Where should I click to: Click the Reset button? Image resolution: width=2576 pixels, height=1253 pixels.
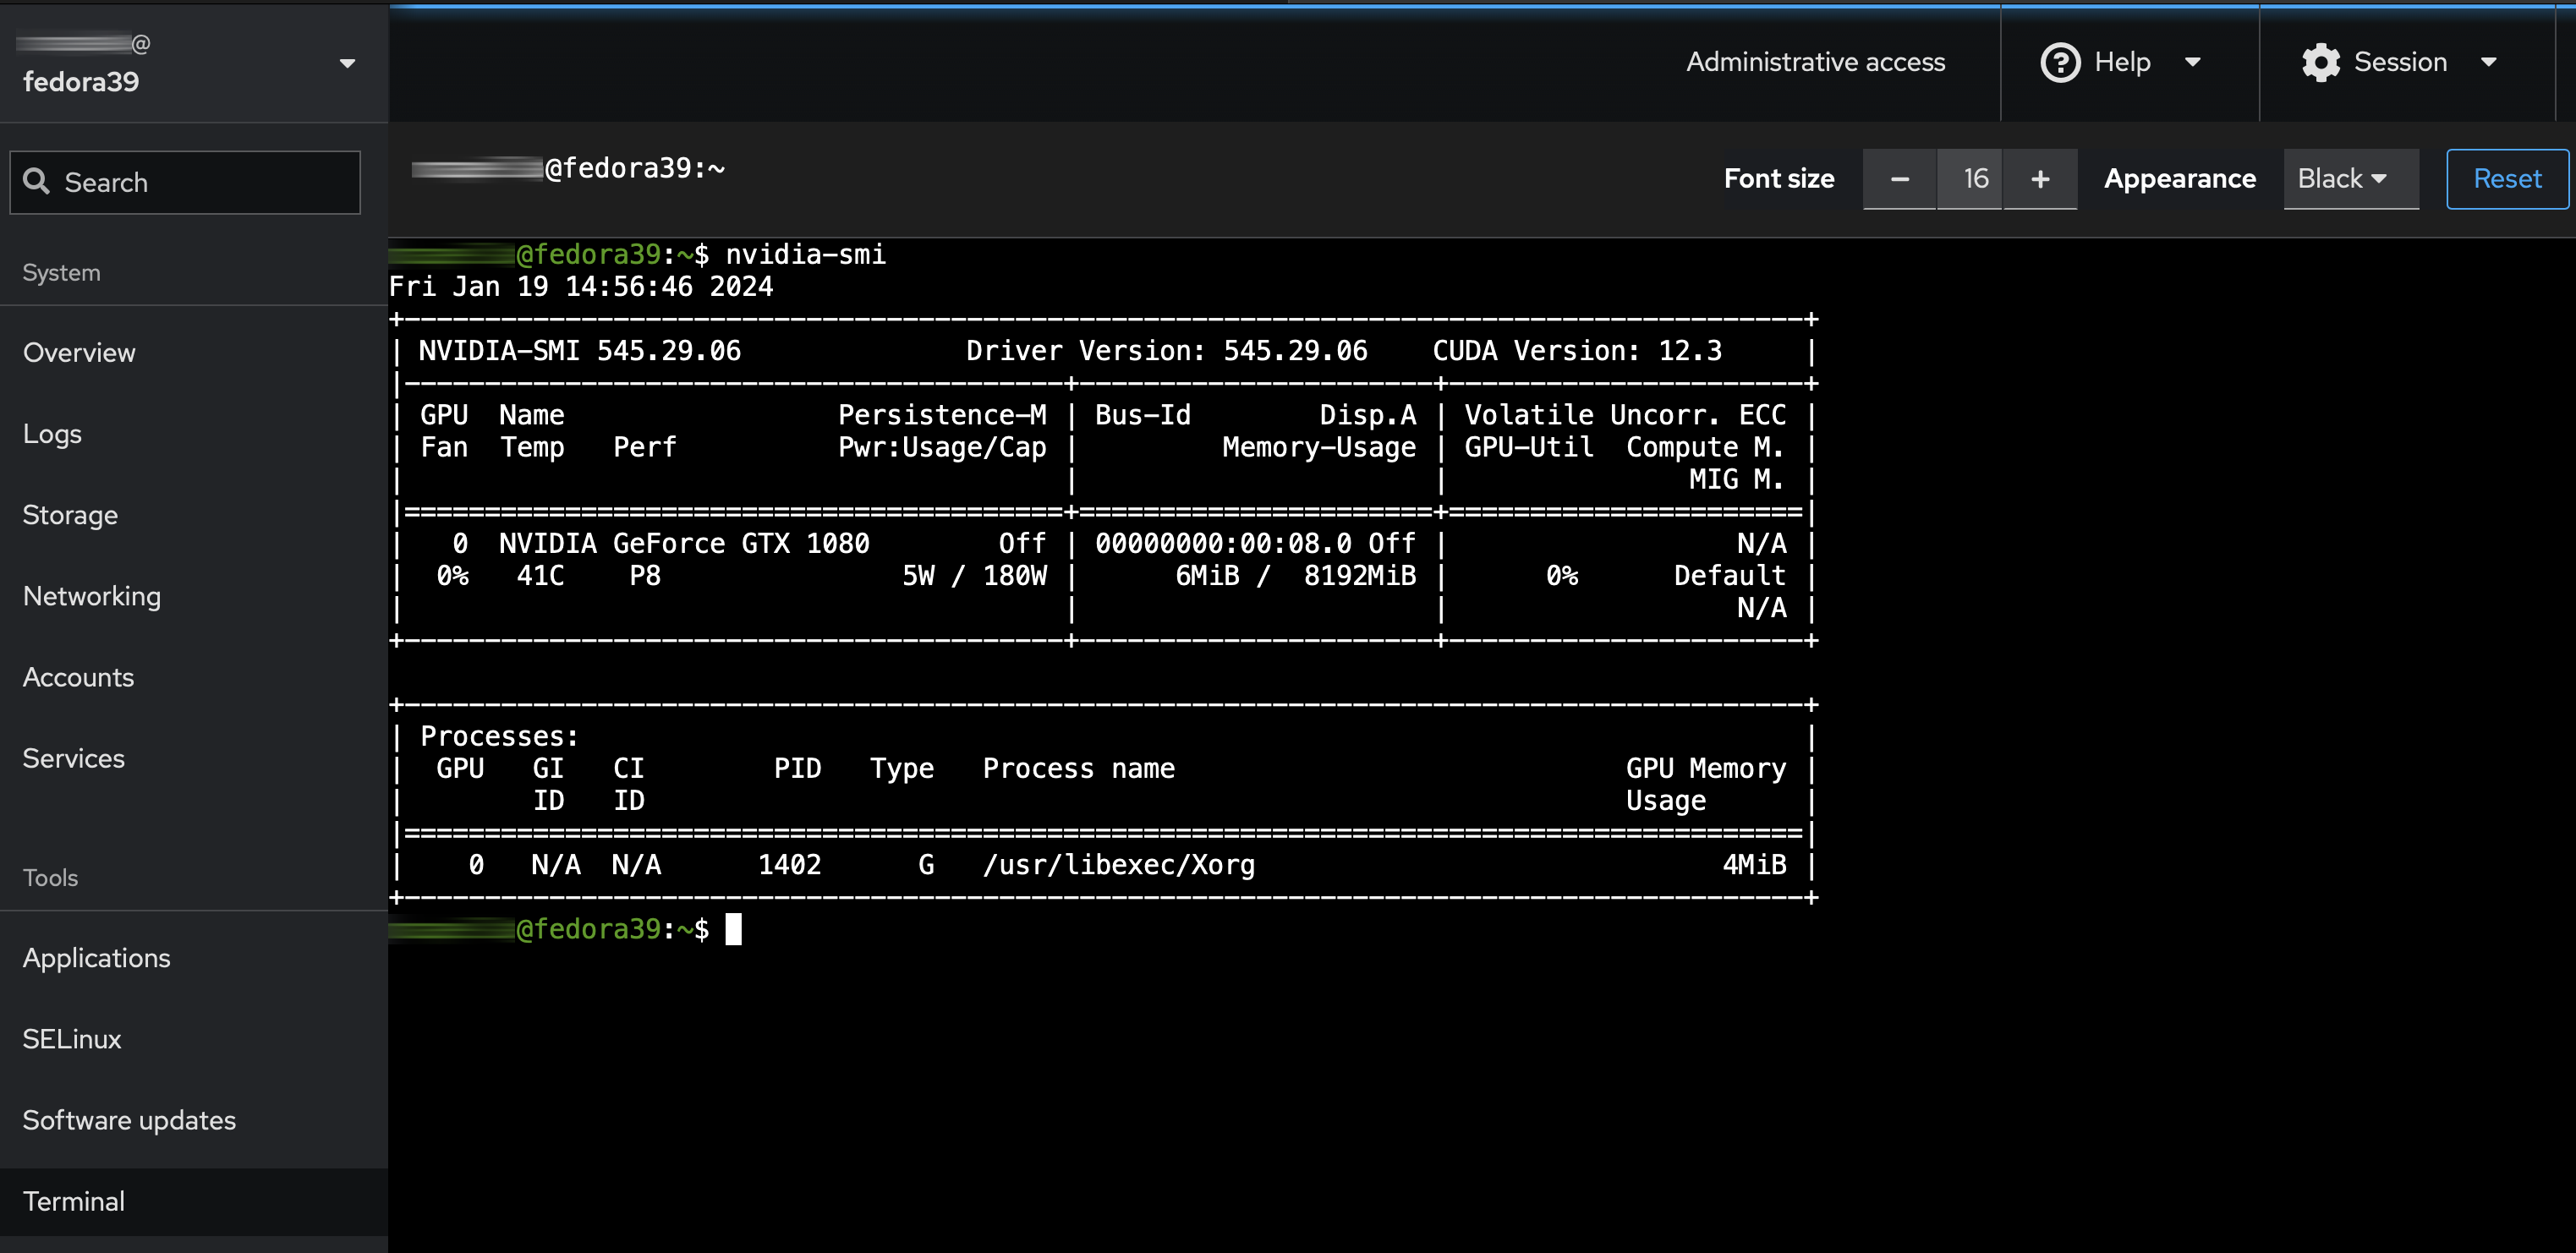(2506, 179)
